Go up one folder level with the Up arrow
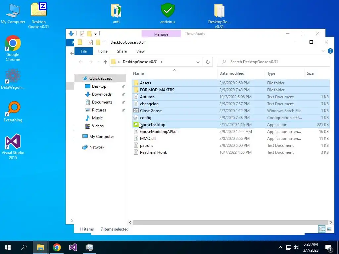This screenshot has width=339, height=254. (105, 62)
